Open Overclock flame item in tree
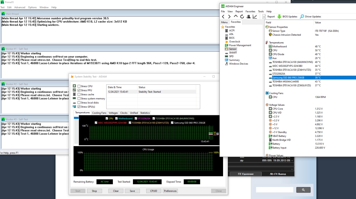The width and height of the screenshot is (356, 199). coord(234,41)
